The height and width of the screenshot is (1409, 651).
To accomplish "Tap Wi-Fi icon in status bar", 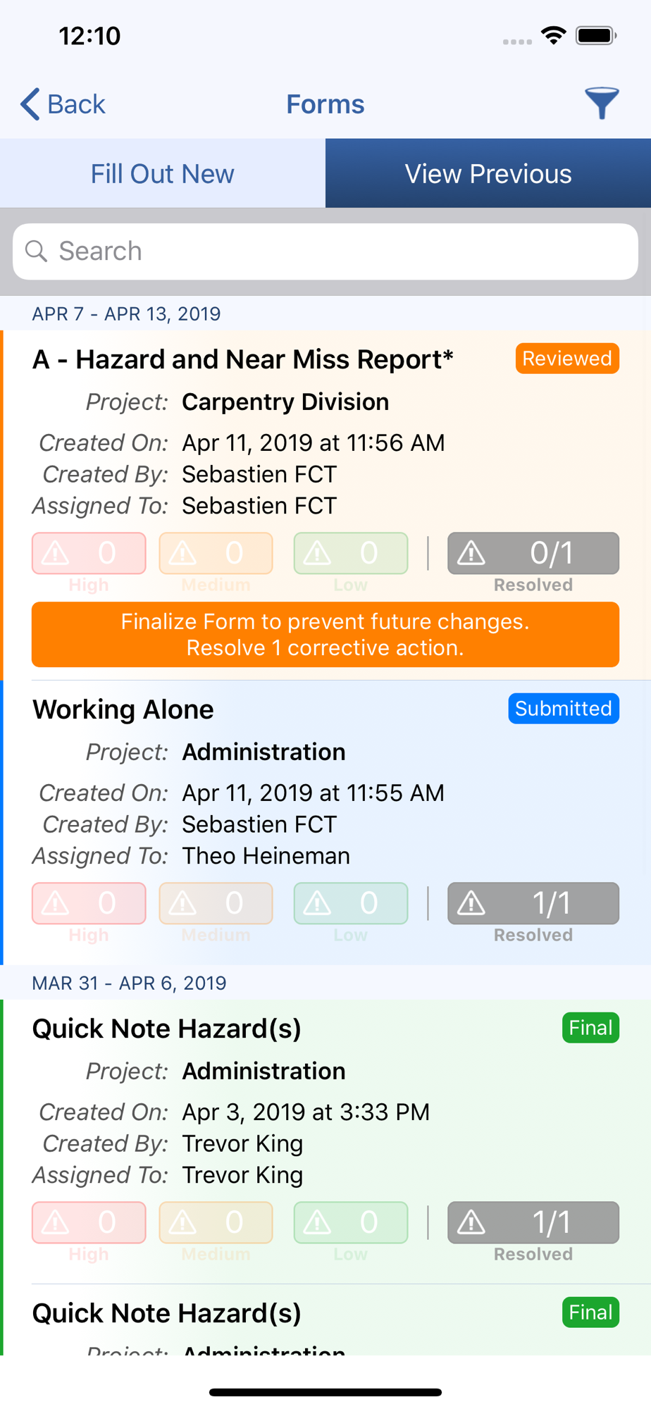I will pos(554,35).
